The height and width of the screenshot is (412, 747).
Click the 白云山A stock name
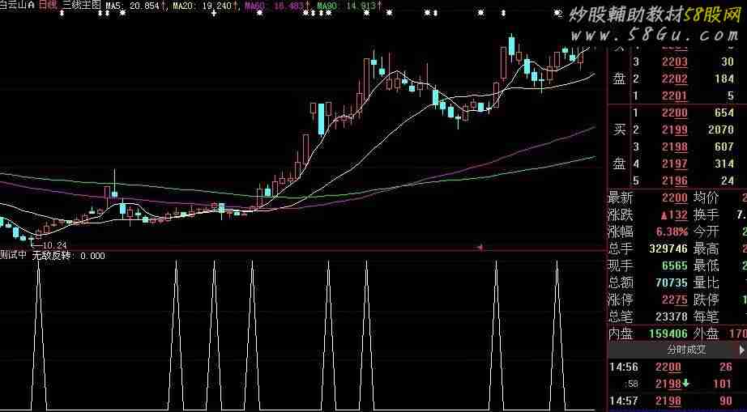[x=17, y=6]
